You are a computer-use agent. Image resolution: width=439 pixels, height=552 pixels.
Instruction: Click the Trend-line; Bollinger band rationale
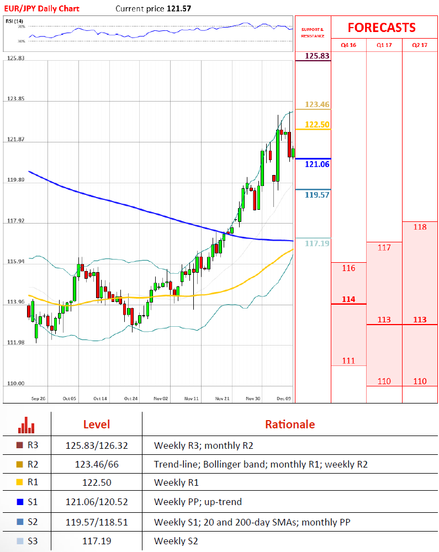(x=261, y=465)
